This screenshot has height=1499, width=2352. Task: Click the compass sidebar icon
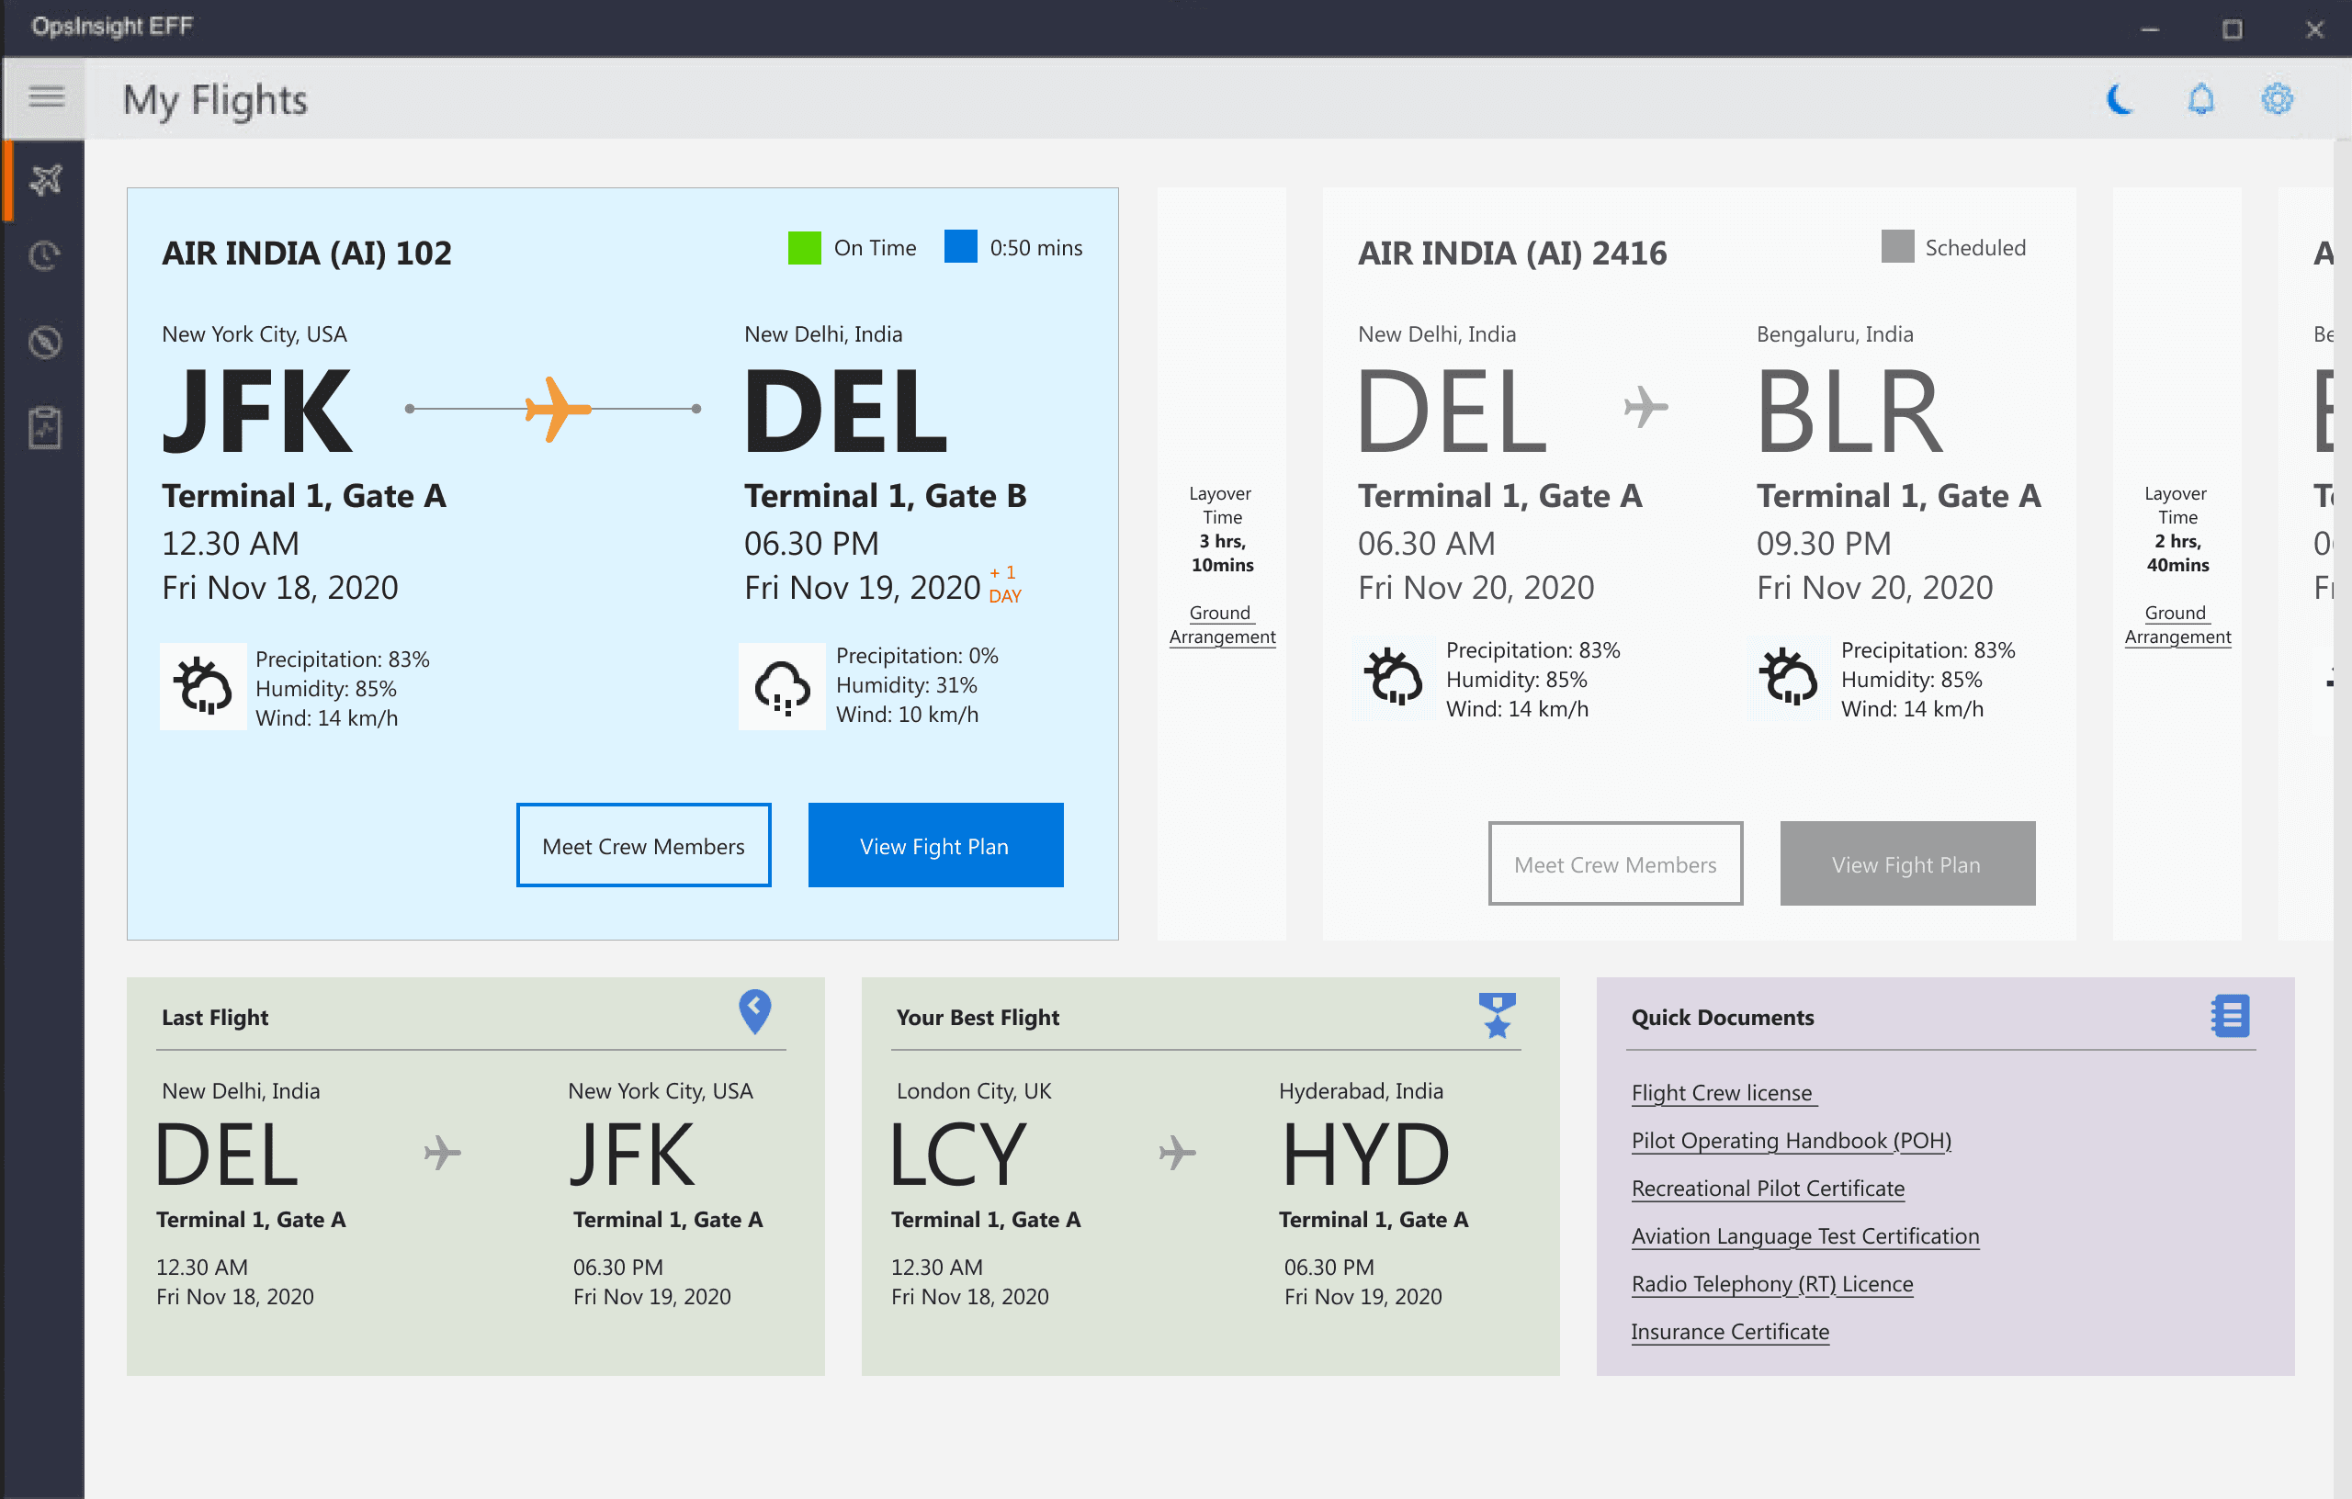tap(45, 343)
